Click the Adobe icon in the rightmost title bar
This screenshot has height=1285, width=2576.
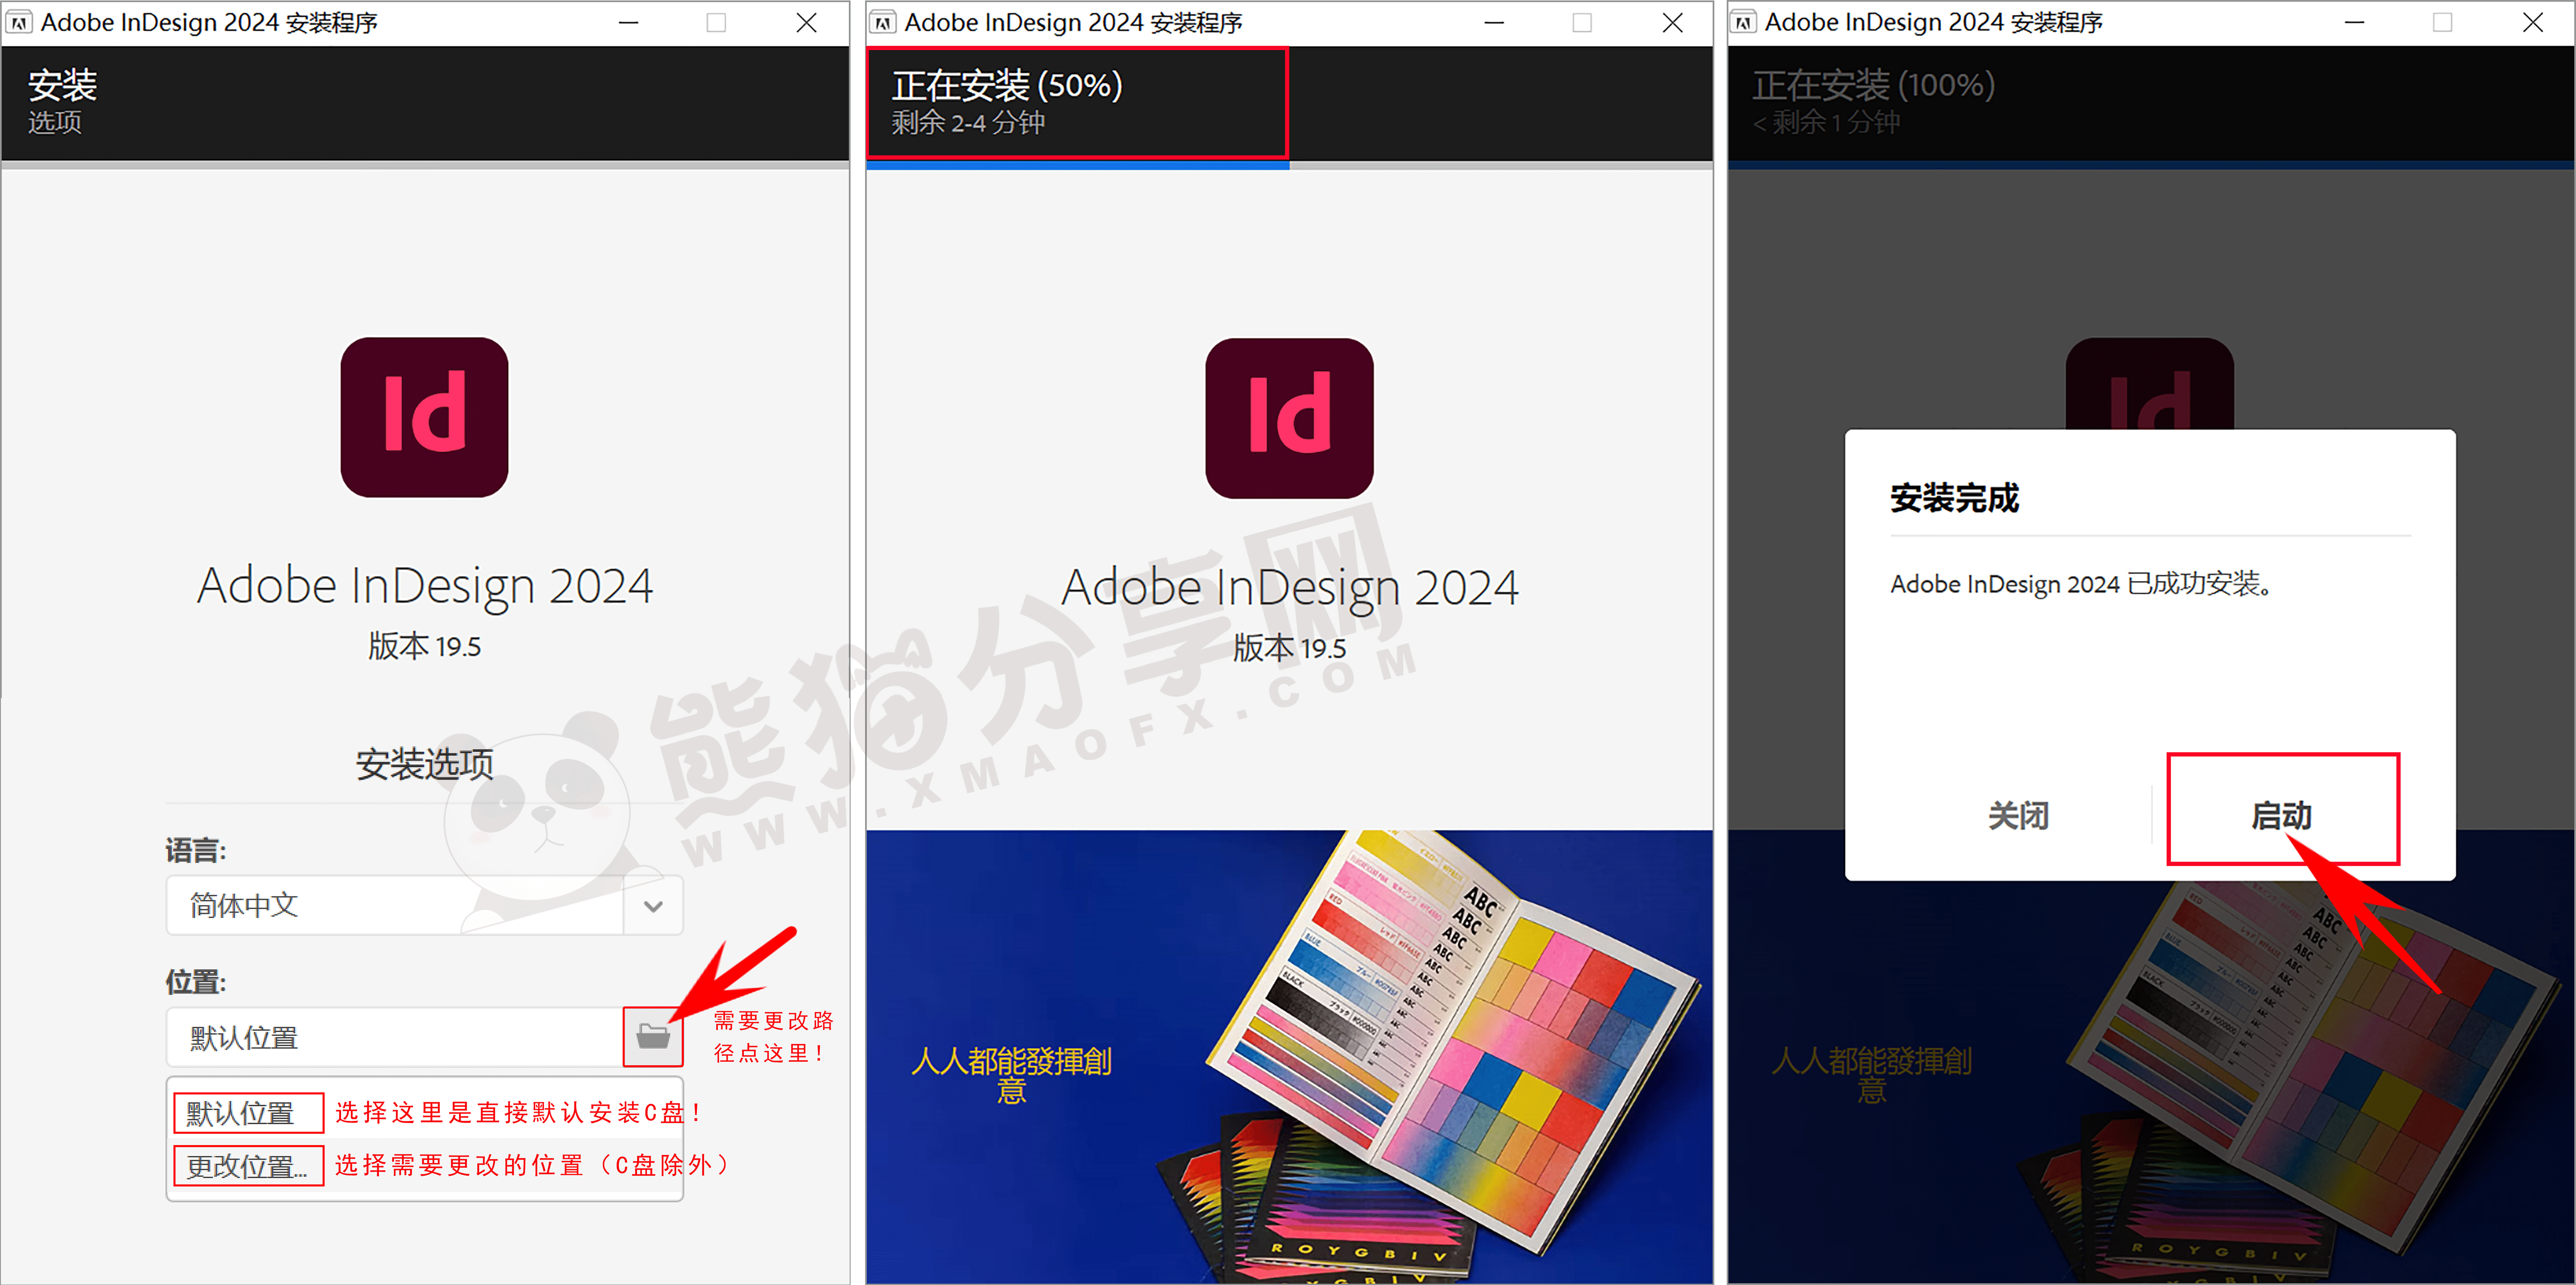click(x=1743, y=21)
